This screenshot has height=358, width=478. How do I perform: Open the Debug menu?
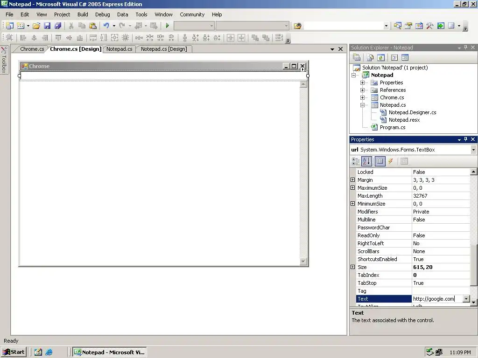tap(102, 14)
